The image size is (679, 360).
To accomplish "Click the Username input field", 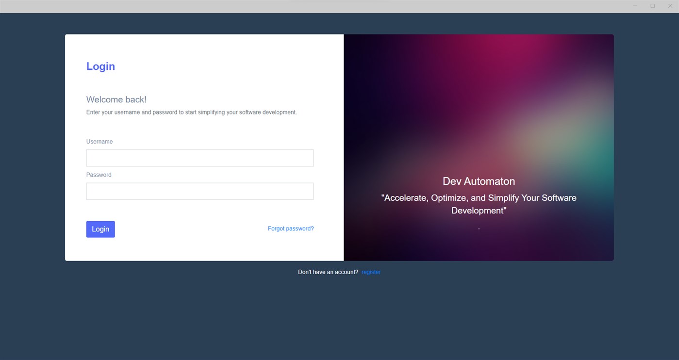I will 199,158.
